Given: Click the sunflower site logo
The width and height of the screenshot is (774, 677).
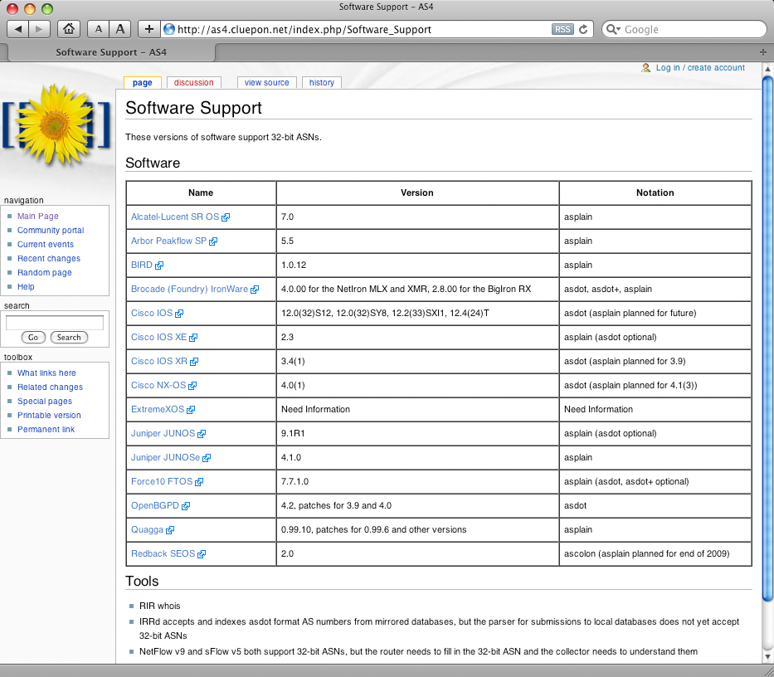Looking at the screenshot, I should tap(56, 124).
